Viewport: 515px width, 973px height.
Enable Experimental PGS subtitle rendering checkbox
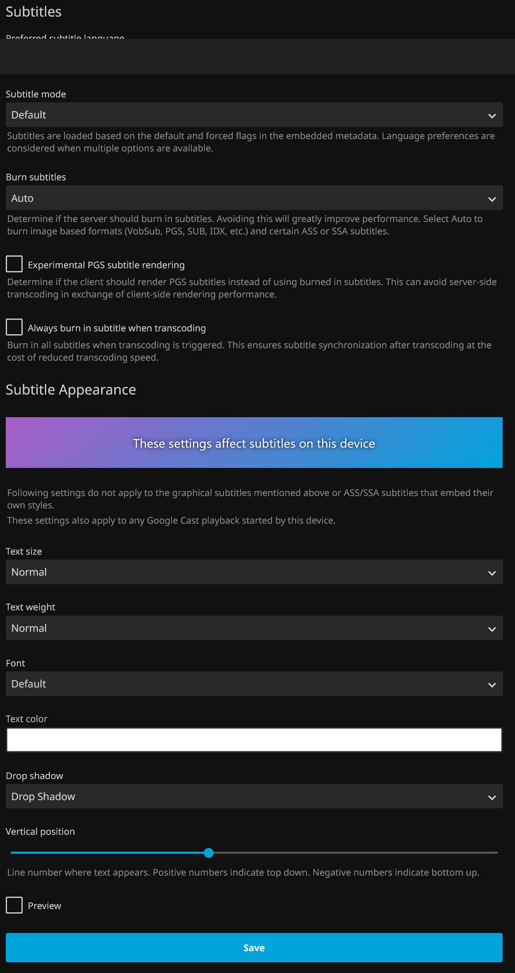tap(14, 264)
